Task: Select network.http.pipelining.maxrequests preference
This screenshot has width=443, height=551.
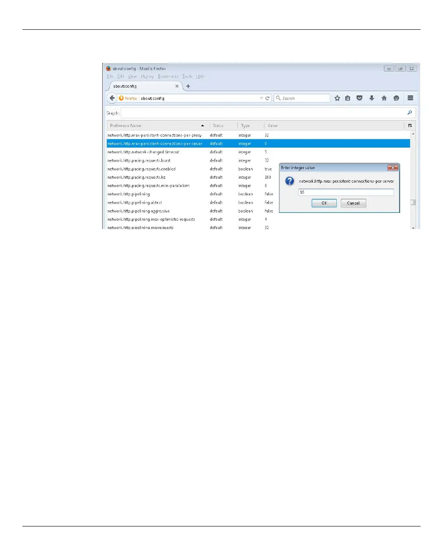Action: point(140,227)
